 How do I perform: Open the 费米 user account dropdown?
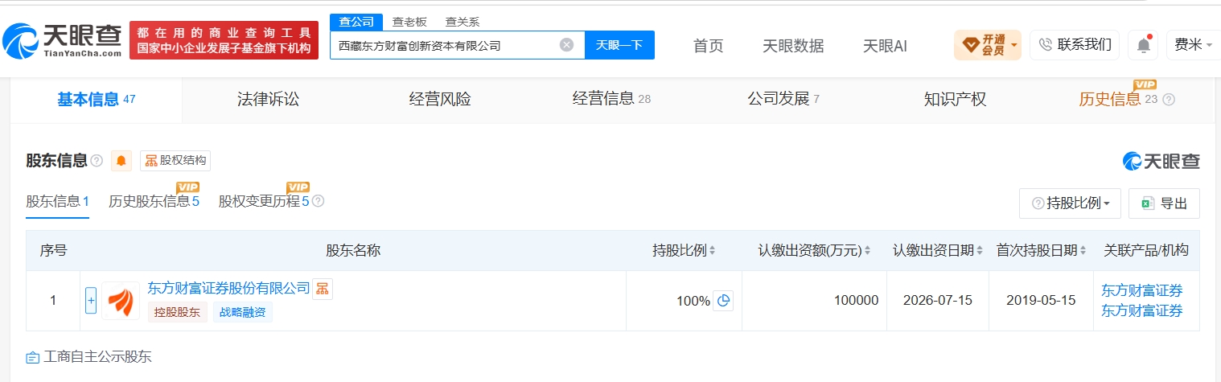pos(1194,45)
